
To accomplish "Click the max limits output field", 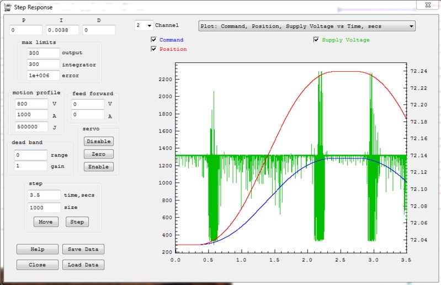I will point(43,53).
